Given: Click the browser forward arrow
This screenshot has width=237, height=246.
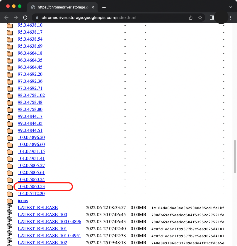Looking at the screenshot, I should pos(16,18).
